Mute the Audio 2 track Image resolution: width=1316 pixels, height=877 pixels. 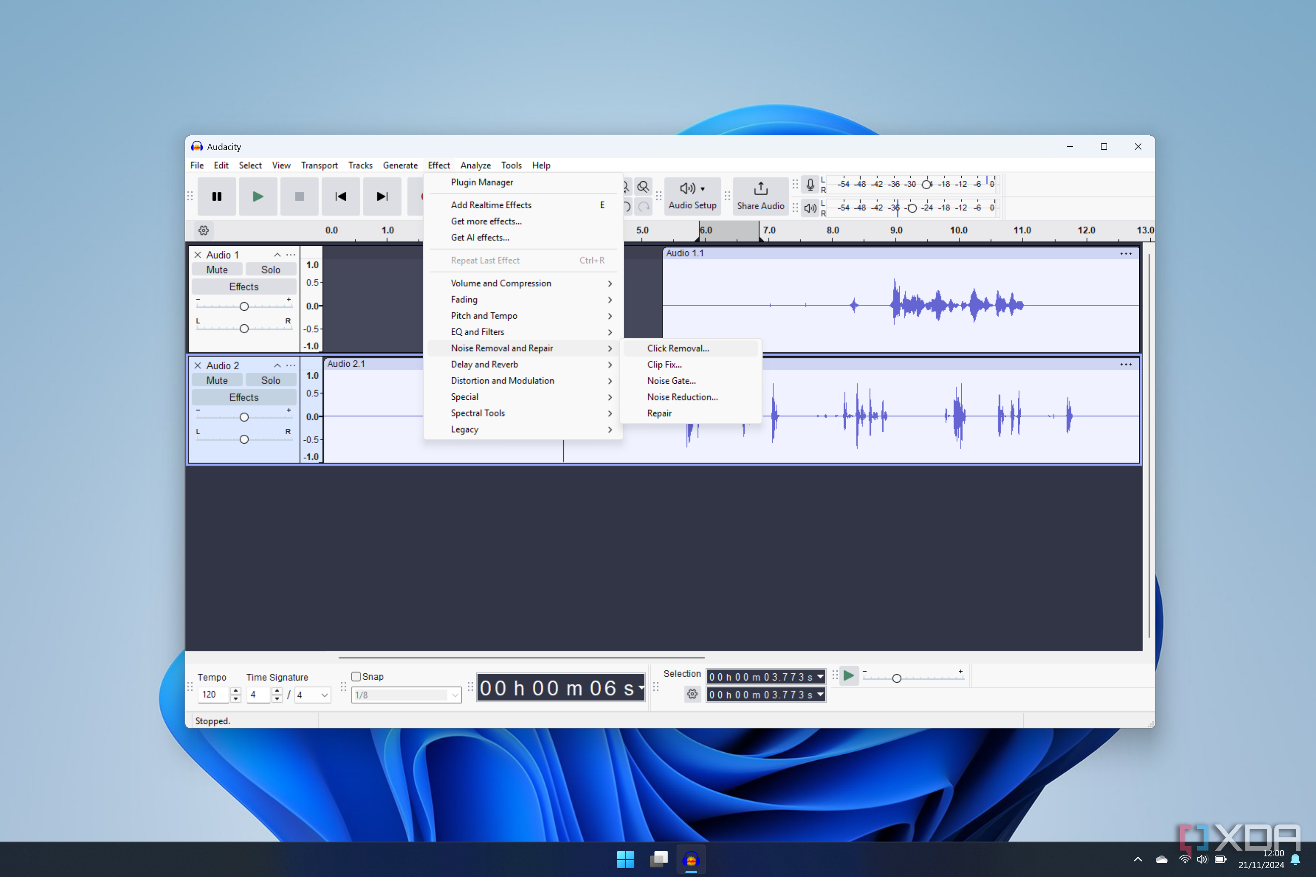tap(217, 380)
